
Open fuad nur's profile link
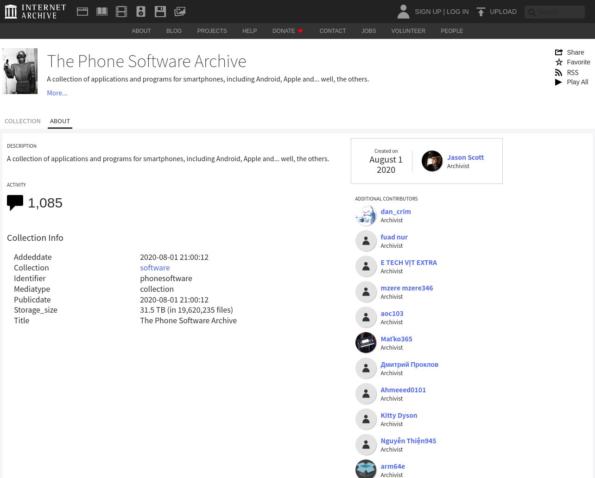[394, 237]
